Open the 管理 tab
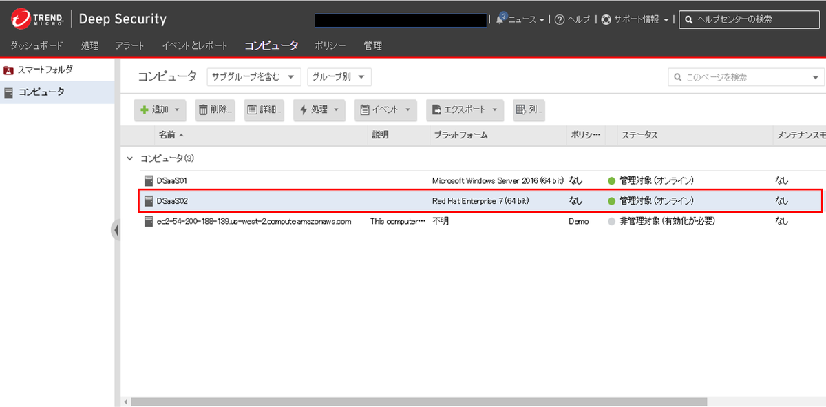This screenshot has height=407, width=826. 373,46
